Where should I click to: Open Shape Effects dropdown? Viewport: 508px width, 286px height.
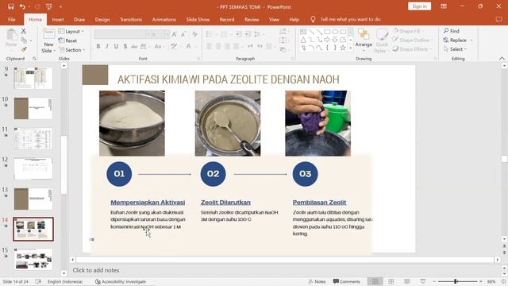click(x=412, y=49)
